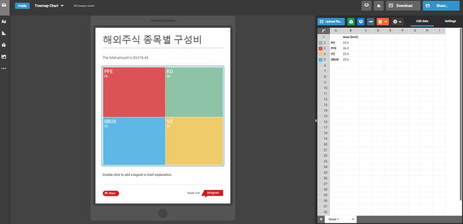Open the Add chart panel
Viewport: 463px width, 224px height.
(4, 33)
